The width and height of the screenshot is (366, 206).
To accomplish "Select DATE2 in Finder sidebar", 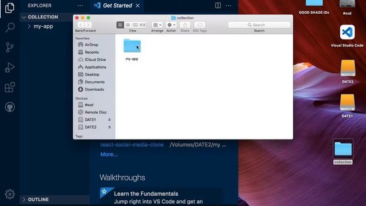I will click(x=90, y=127).
